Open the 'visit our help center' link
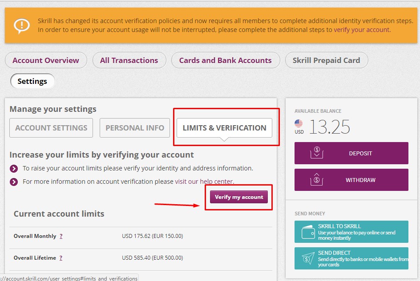 point(204,182)
